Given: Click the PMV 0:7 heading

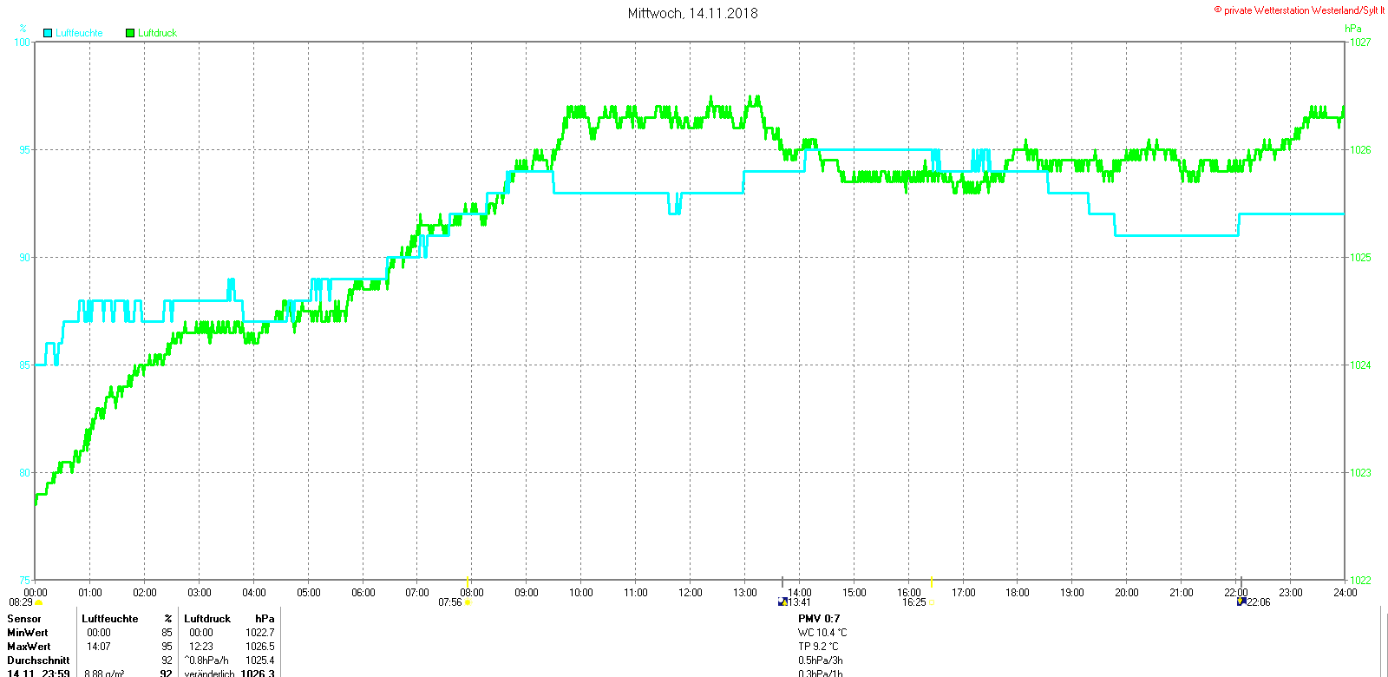Looking at the screenshot, I should pos(819,619).
